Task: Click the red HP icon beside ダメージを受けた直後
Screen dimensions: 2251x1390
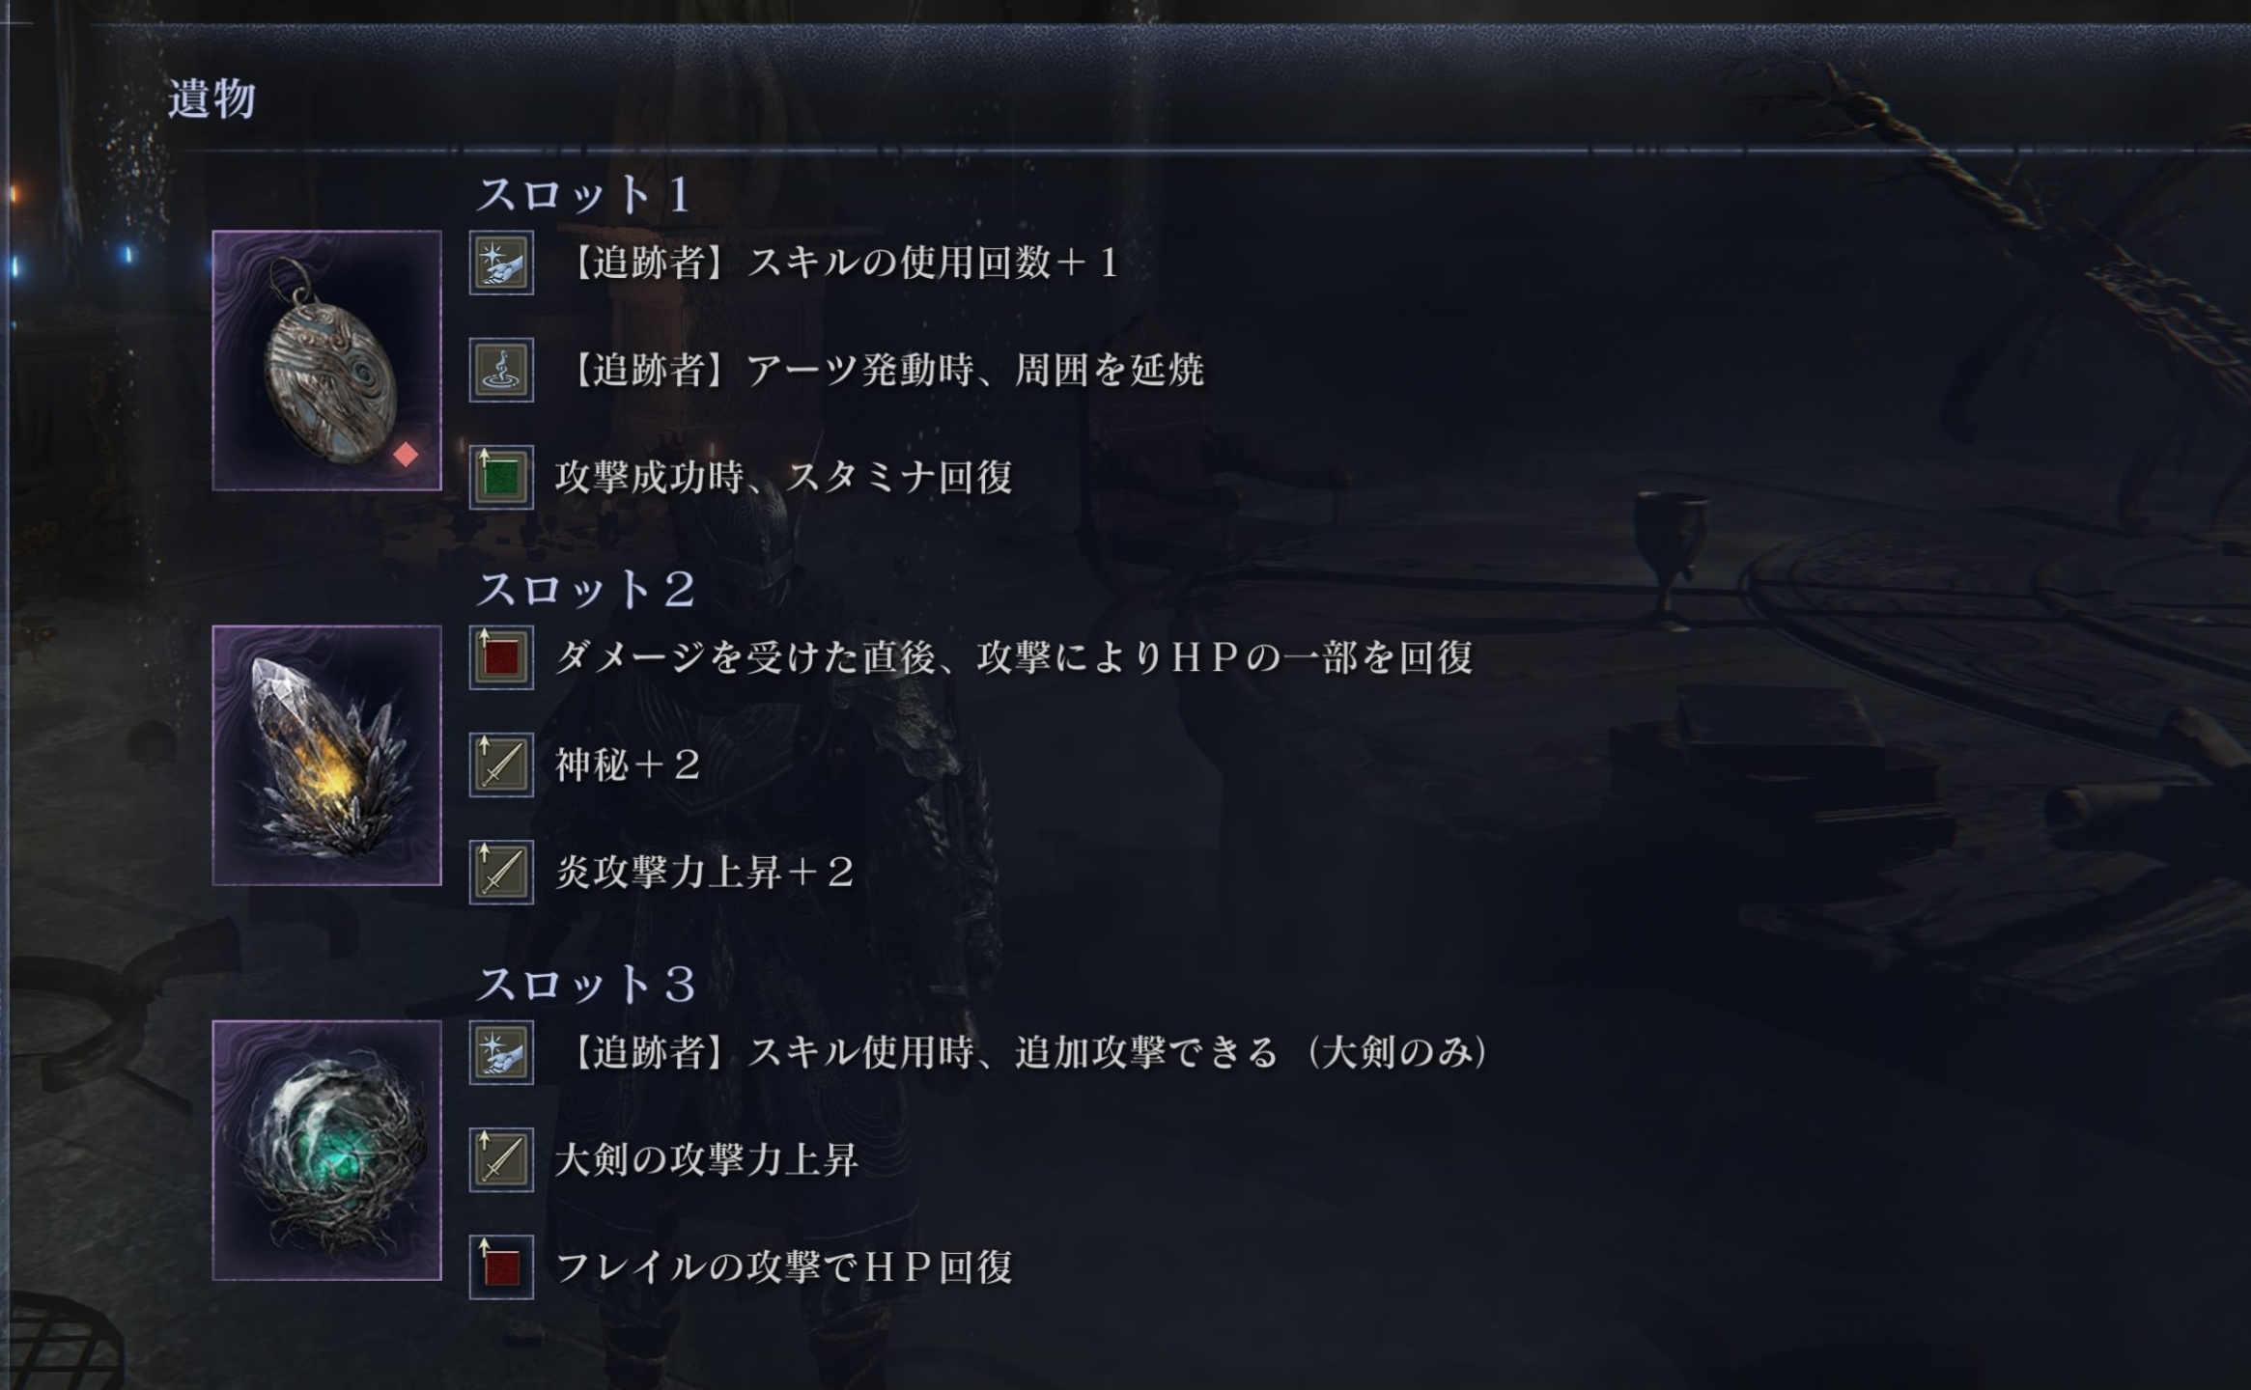Action: coord(501,657)
